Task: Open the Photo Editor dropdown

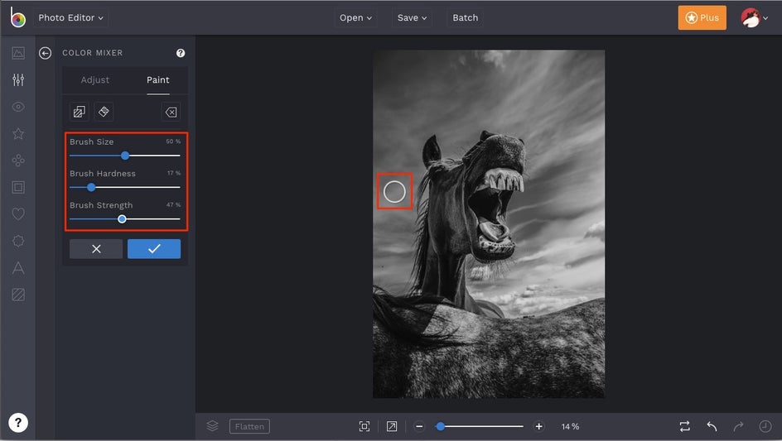Action: tap(70, 17)
